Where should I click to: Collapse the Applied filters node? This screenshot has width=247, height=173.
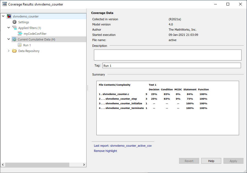click(9, 28)
